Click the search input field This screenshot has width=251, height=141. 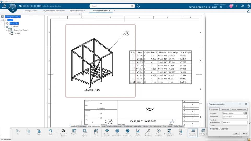tap(110, 6)
